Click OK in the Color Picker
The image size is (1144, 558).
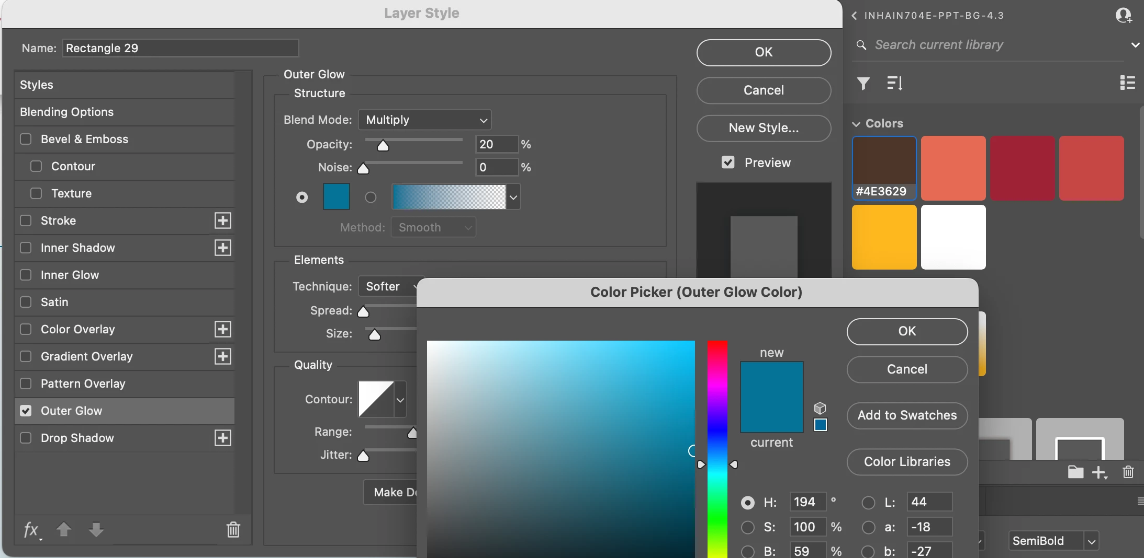point(907,331)
